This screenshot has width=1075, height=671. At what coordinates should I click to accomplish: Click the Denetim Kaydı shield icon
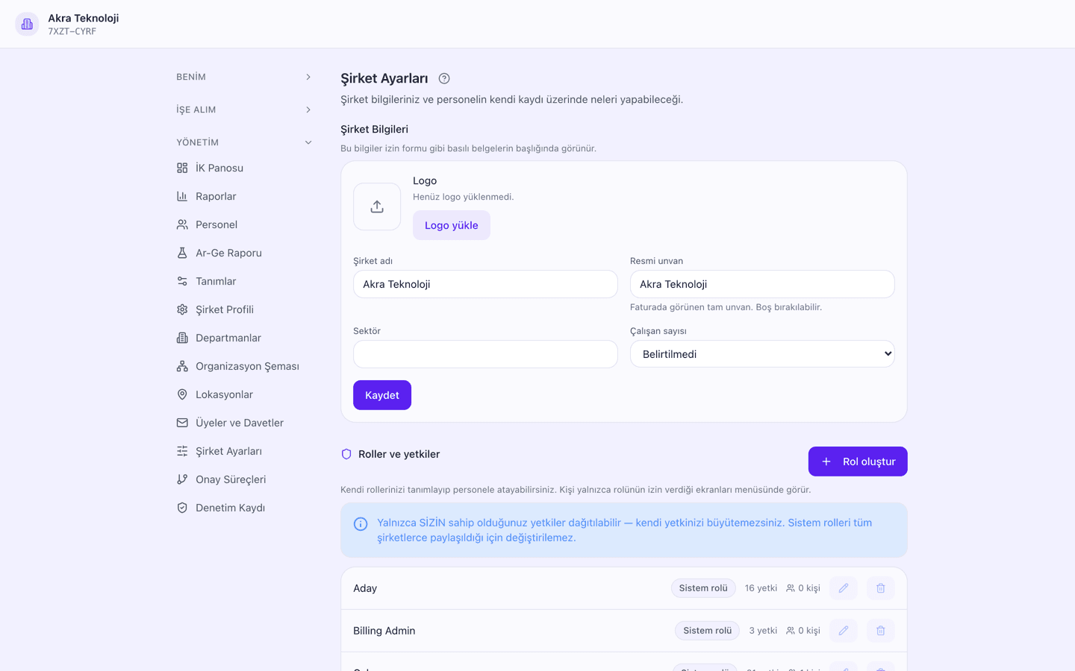[182, 508]
